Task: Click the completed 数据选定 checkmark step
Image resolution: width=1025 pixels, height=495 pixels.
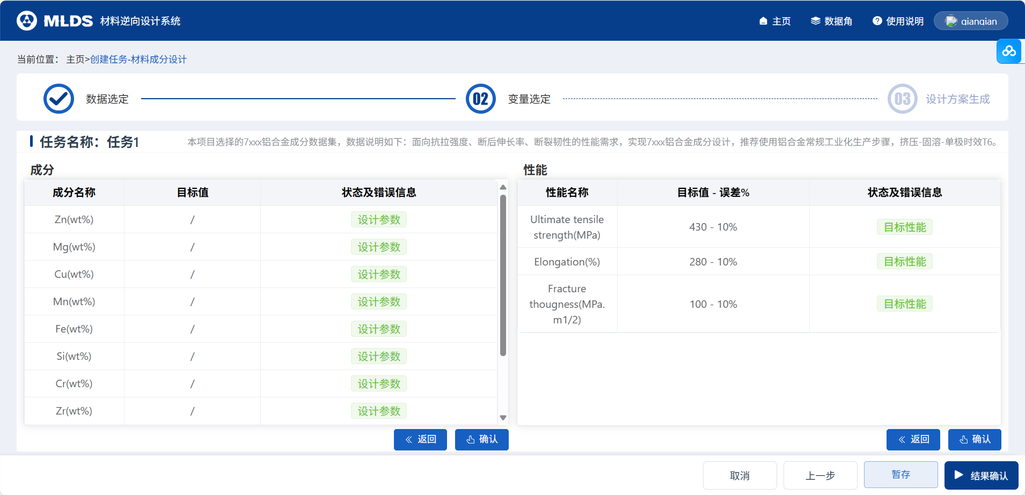Action: pos(58,99)
